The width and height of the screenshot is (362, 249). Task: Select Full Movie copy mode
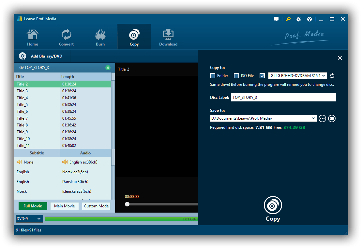[33, 206]
